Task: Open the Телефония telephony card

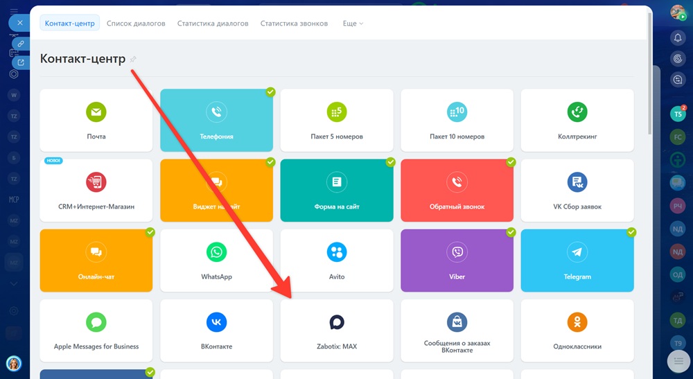Action: (x=216, y=120)
